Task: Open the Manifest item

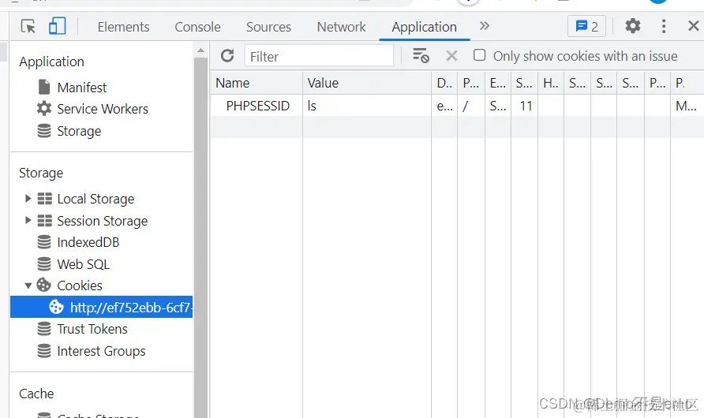Action: (82, 88)
